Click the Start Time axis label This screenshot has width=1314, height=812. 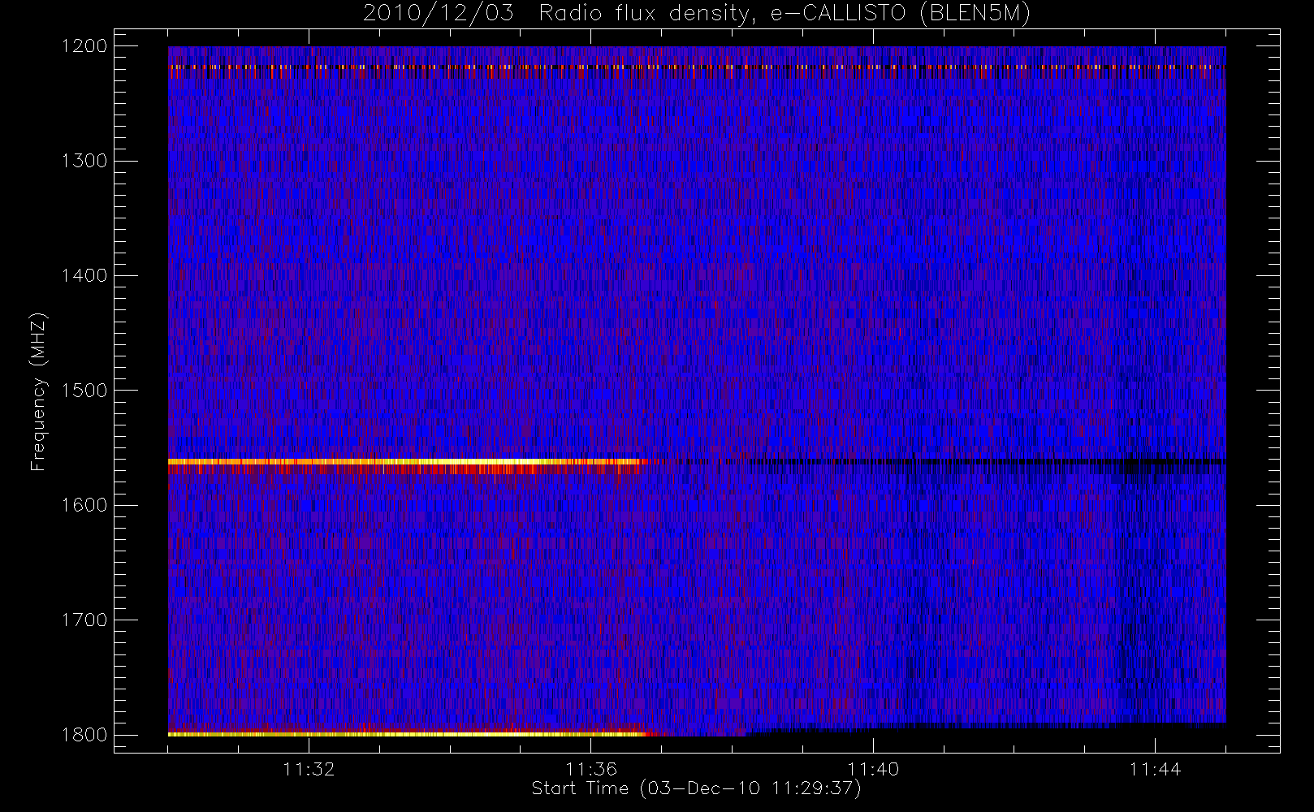click(696, 788)
